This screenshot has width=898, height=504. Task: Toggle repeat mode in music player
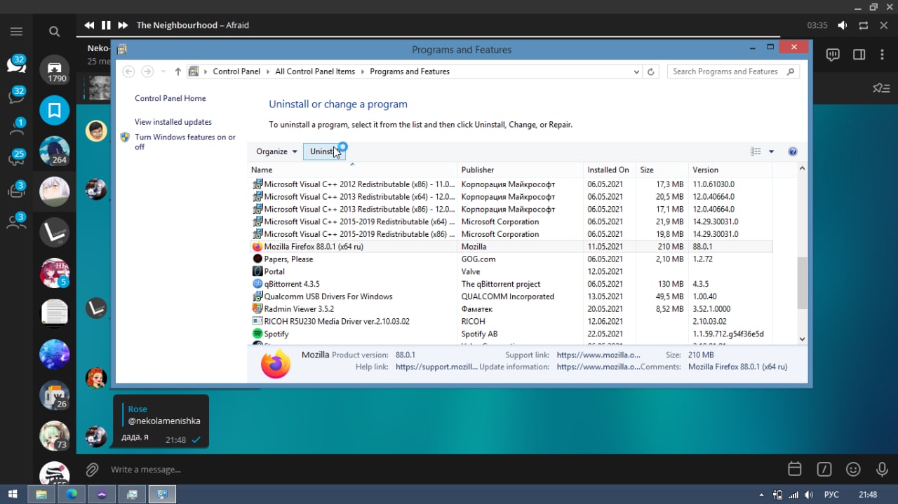pos(864,25)
